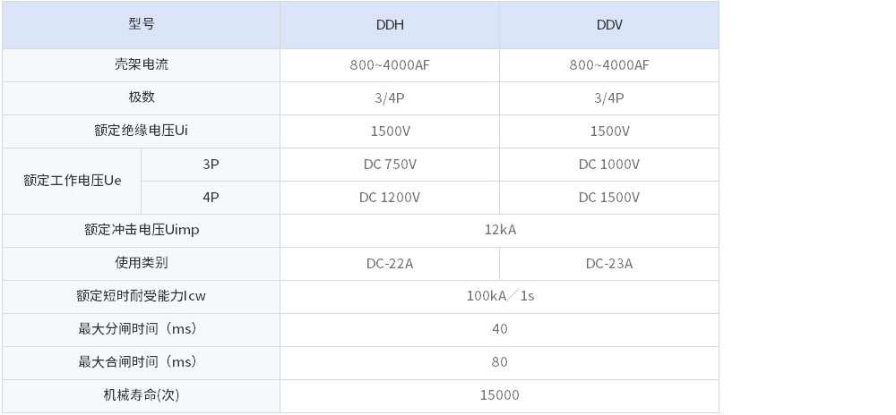Select the 额定工作电压Ue cell
Viewport: 896px width, 415px height.
point(72,181)
